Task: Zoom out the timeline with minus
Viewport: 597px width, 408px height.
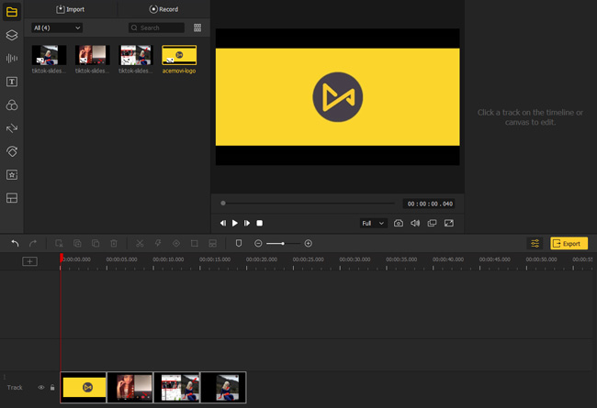Action: click(x=258, y=243)
